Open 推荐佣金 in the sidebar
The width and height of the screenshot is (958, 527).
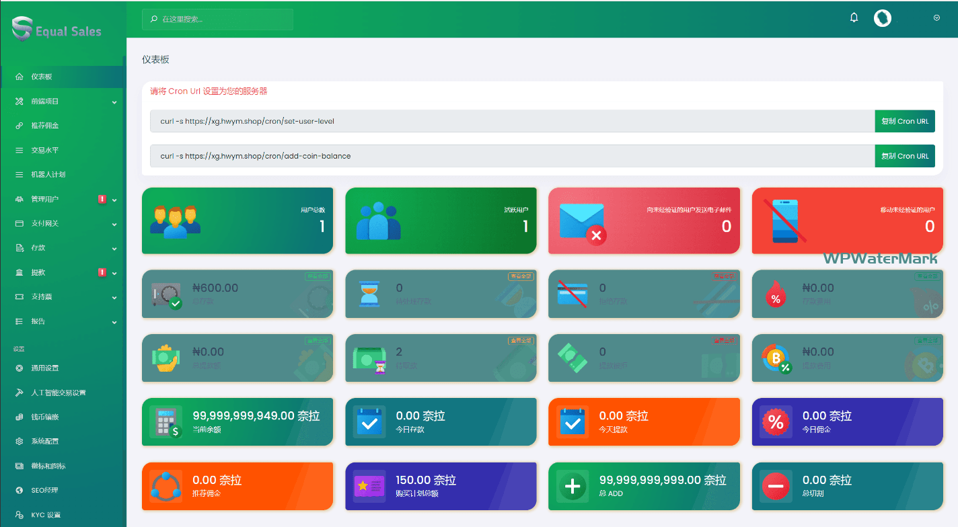point(45,126)
